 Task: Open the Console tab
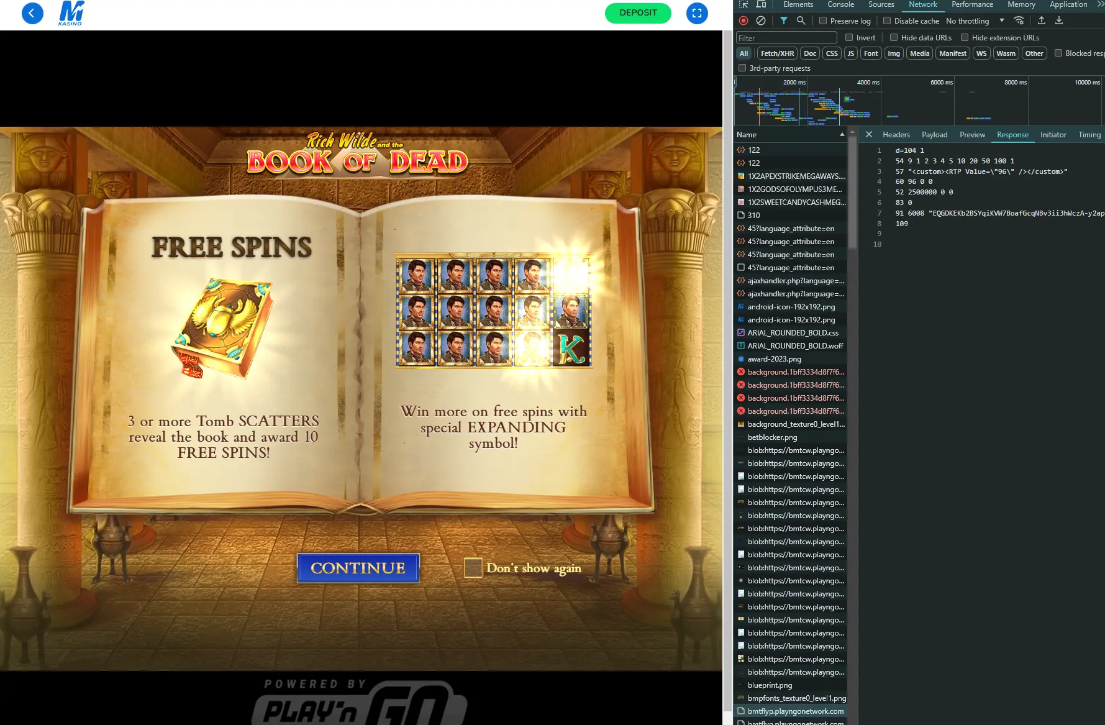(841, 4)
